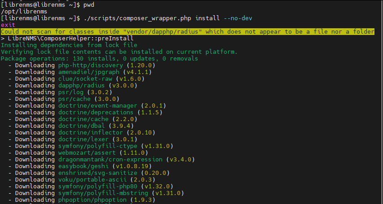Viewport: 383px width, 204px height.
Task: Click package name 'psr/cache'
Action: pyautogui.click(x=74, y=99)
